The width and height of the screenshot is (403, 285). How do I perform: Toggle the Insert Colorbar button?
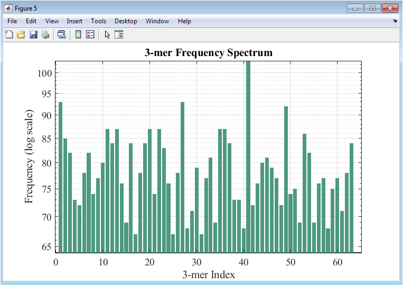coord(78,35)
